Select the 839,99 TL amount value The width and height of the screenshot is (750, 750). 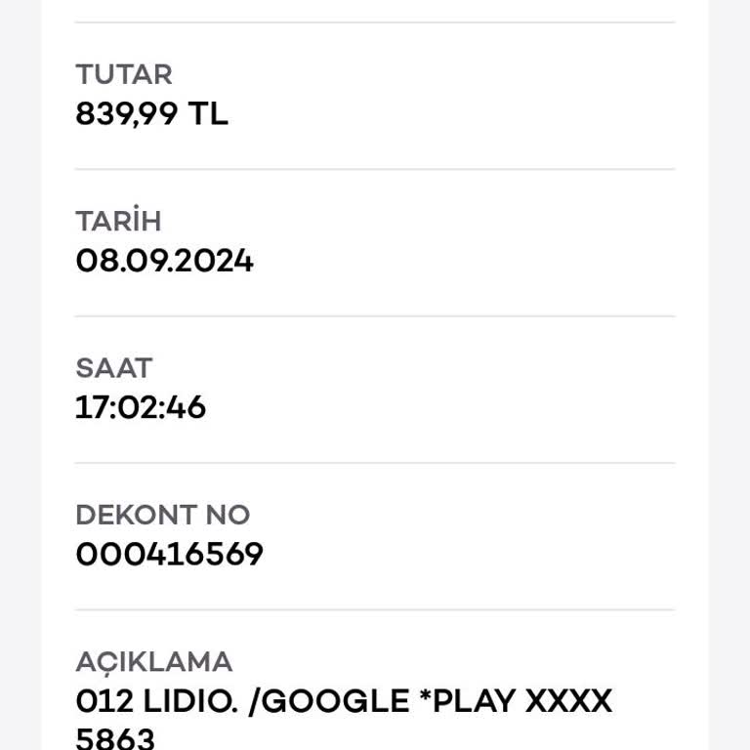[x=151, y=114]
